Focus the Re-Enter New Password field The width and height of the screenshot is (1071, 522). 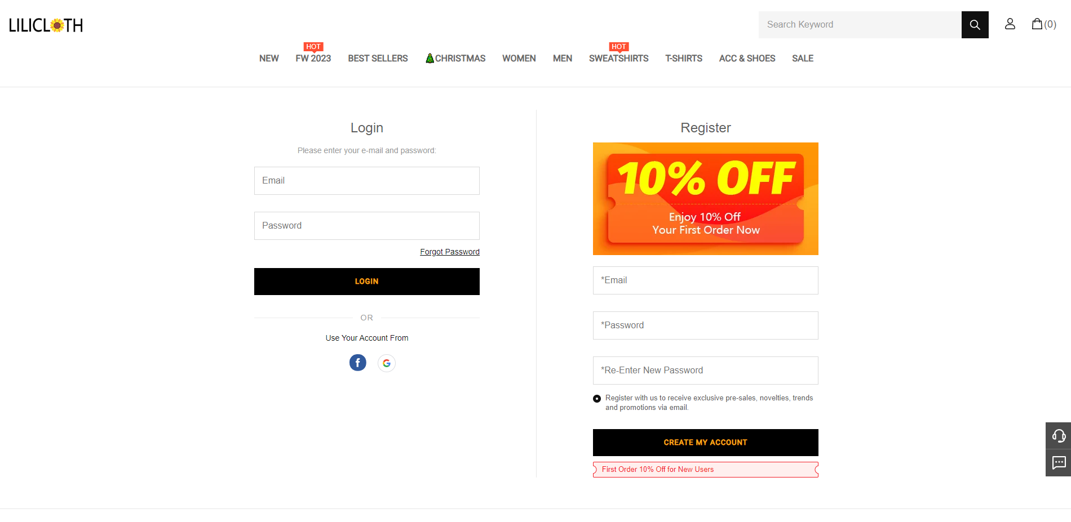[x=706, y=371]
